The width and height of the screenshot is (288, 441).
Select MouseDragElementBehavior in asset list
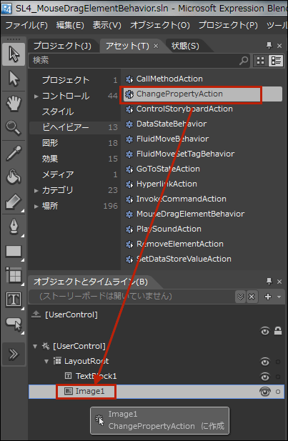click(x=190, y=214)
